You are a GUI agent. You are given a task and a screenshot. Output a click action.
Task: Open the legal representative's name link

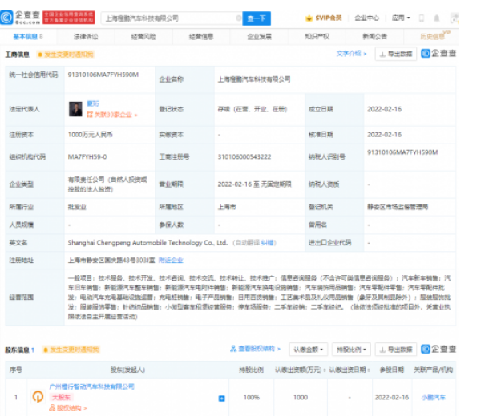(x=93, y=103)
